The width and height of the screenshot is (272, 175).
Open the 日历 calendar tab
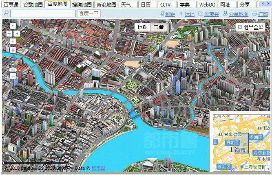(x=148, y=4)
